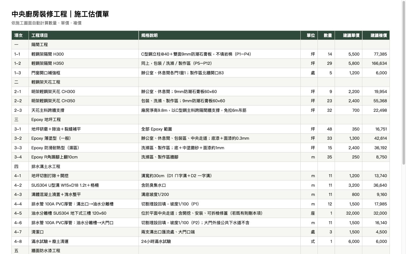Click the total 42,614 for item 3-2
The height and width of the screenshot is (254, 406).
381,138
